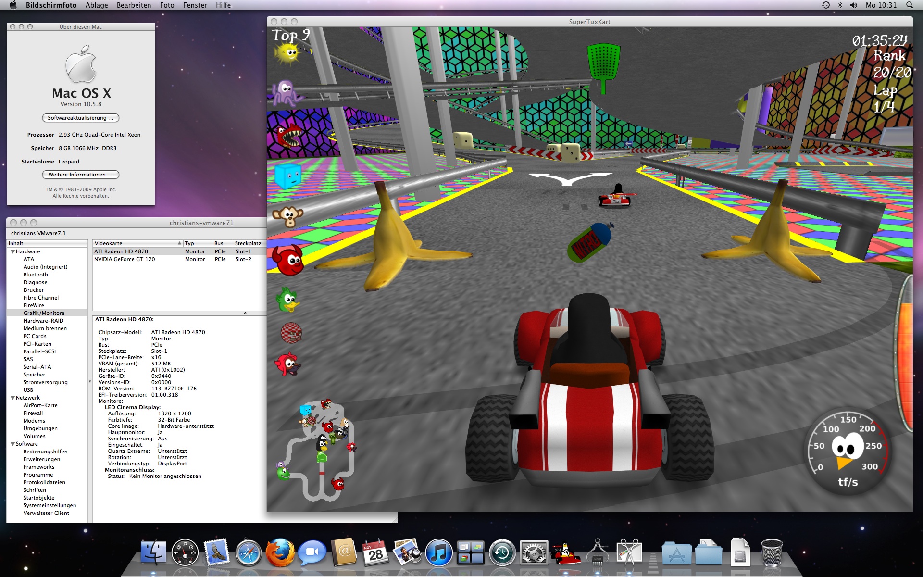Open Spaces from the Dock

(x=471, y=552)
